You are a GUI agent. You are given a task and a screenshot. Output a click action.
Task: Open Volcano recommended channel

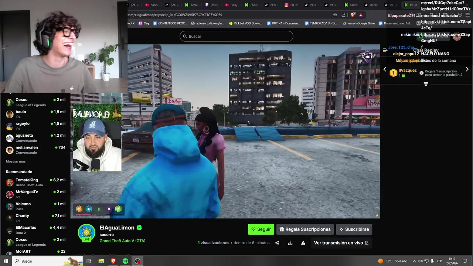(35, 206)
